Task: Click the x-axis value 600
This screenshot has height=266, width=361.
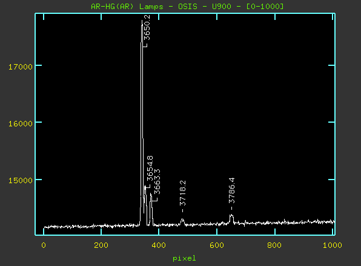Action: point(217,245)
